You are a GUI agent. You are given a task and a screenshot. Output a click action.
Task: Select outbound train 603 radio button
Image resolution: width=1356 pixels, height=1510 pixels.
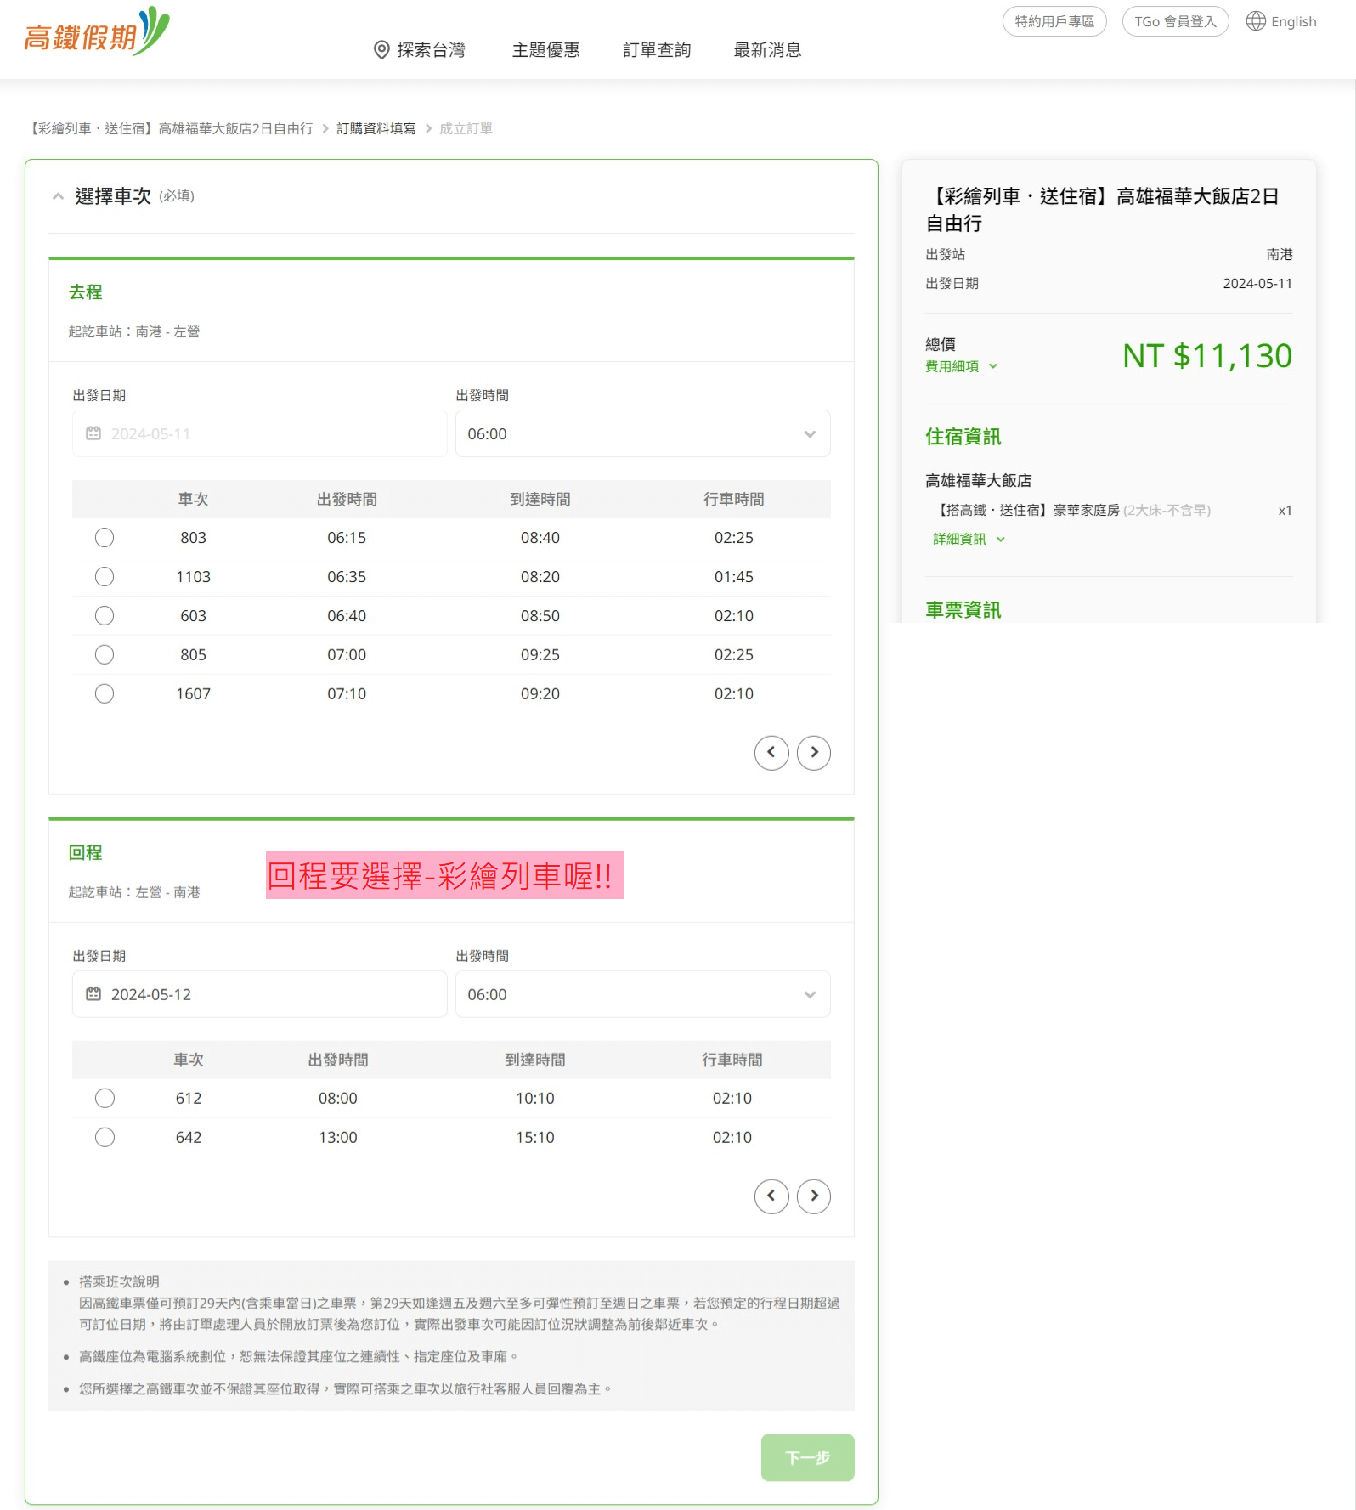click(105, 615)
